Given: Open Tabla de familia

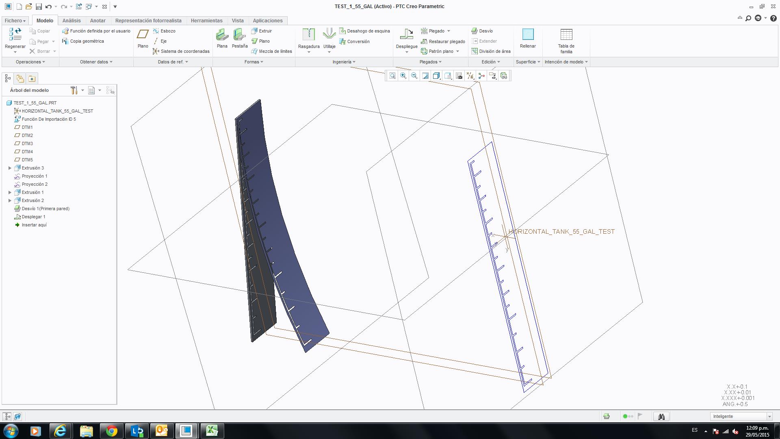Looking at the screenshot, I should click(566, 41).
